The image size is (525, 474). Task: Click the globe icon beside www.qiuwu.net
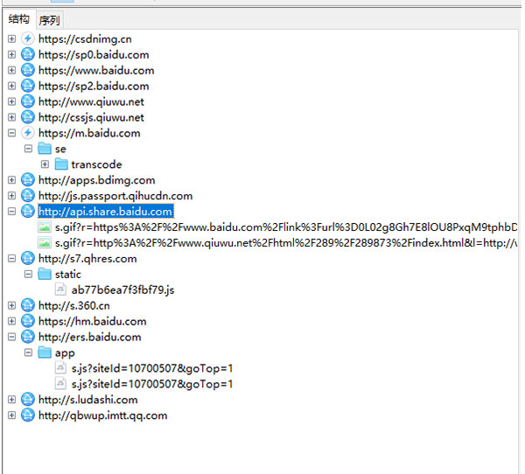point(28,101)
